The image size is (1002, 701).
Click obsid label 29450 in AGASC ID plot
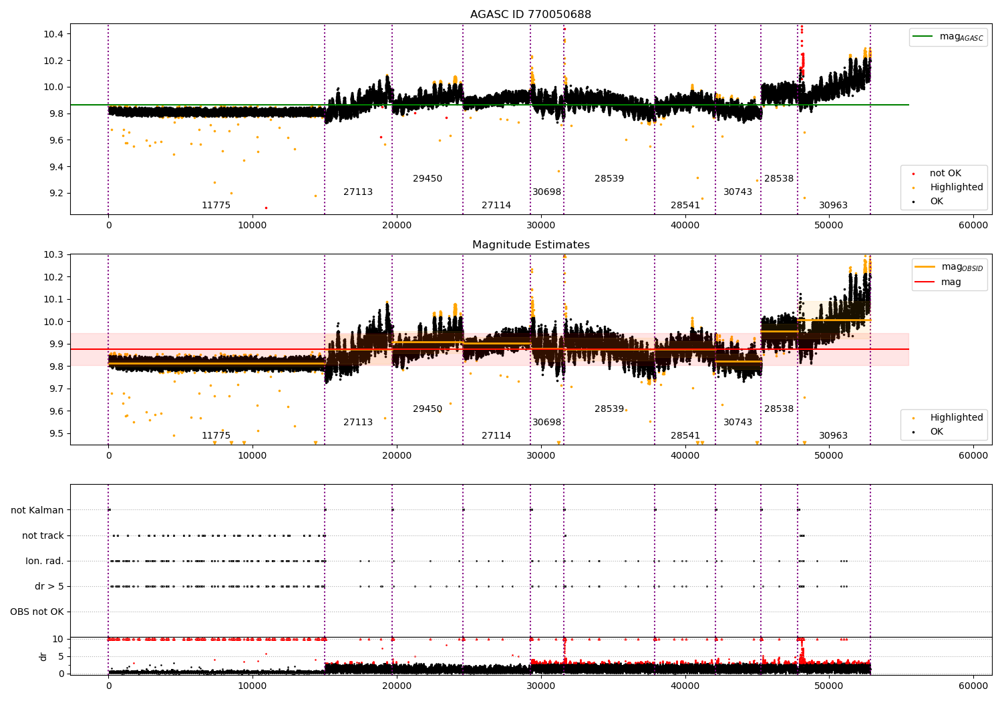(428, 179)
